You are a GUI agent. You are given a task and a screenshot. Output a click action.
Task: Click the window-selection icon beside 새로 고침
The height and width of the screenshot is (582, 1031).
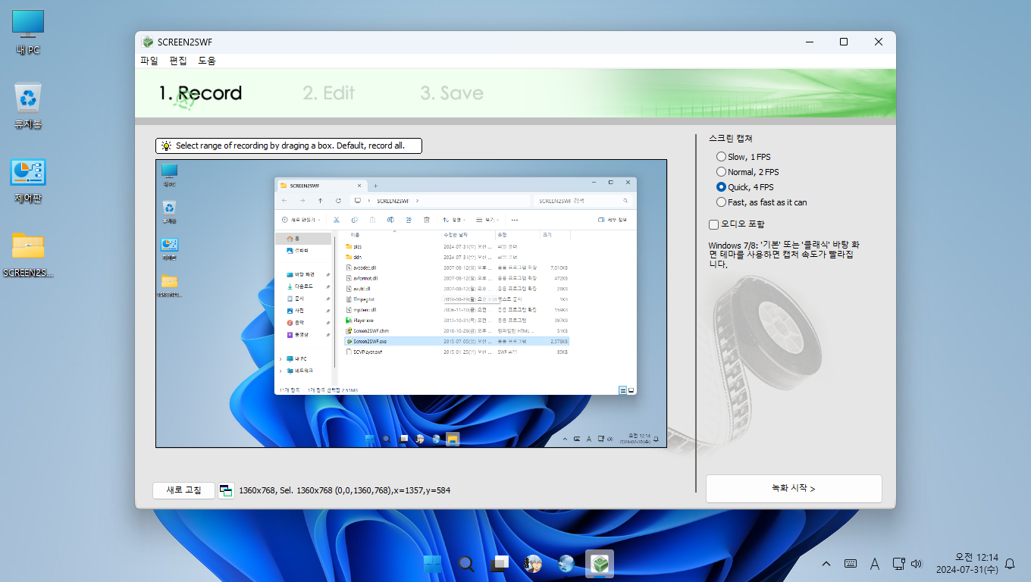[x=226, y=490]
